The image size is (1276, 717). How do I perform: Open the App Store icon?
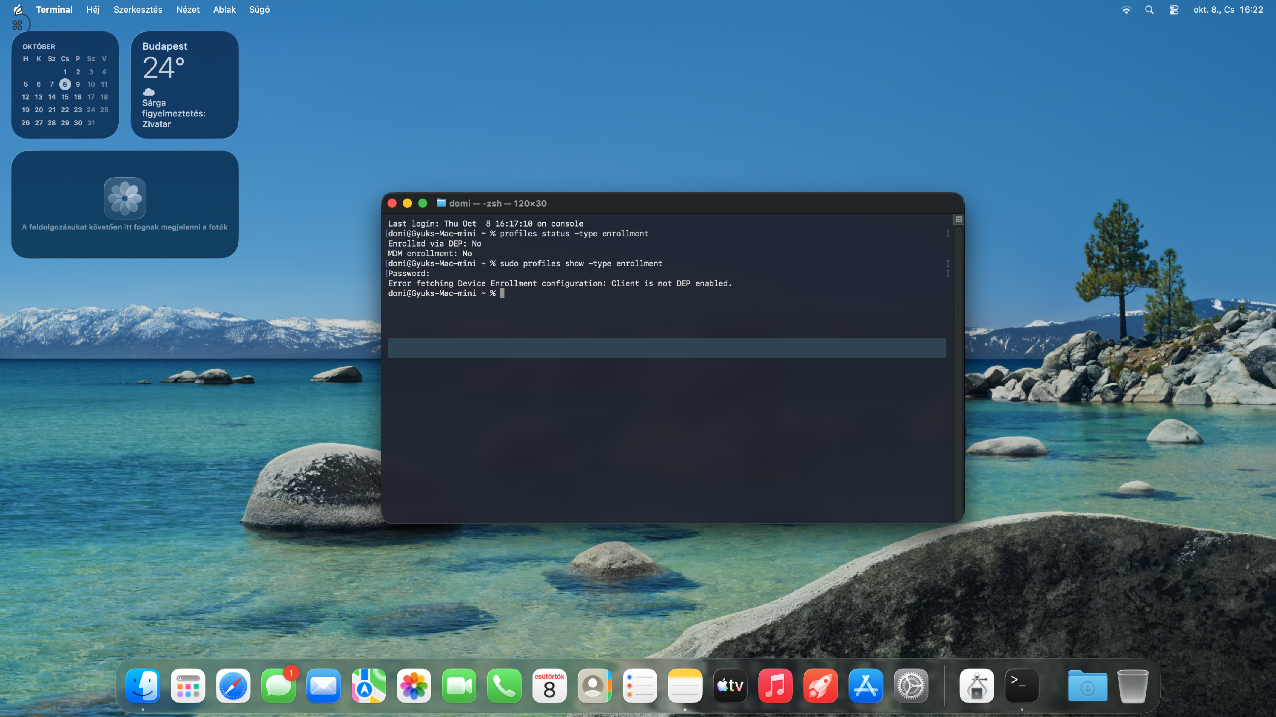(x=866, y=686)
